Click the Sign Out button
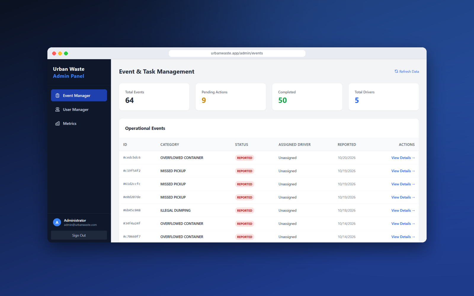 coord(79,235)
